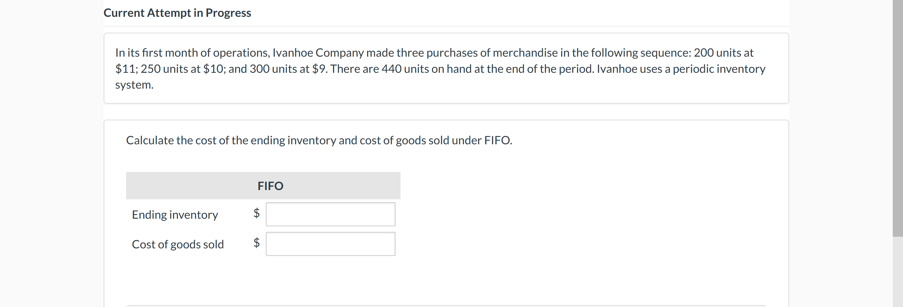Click the Current Attempt in Progress heading
The height and width of the screenshot is (307, 903).
pos(177,13)
